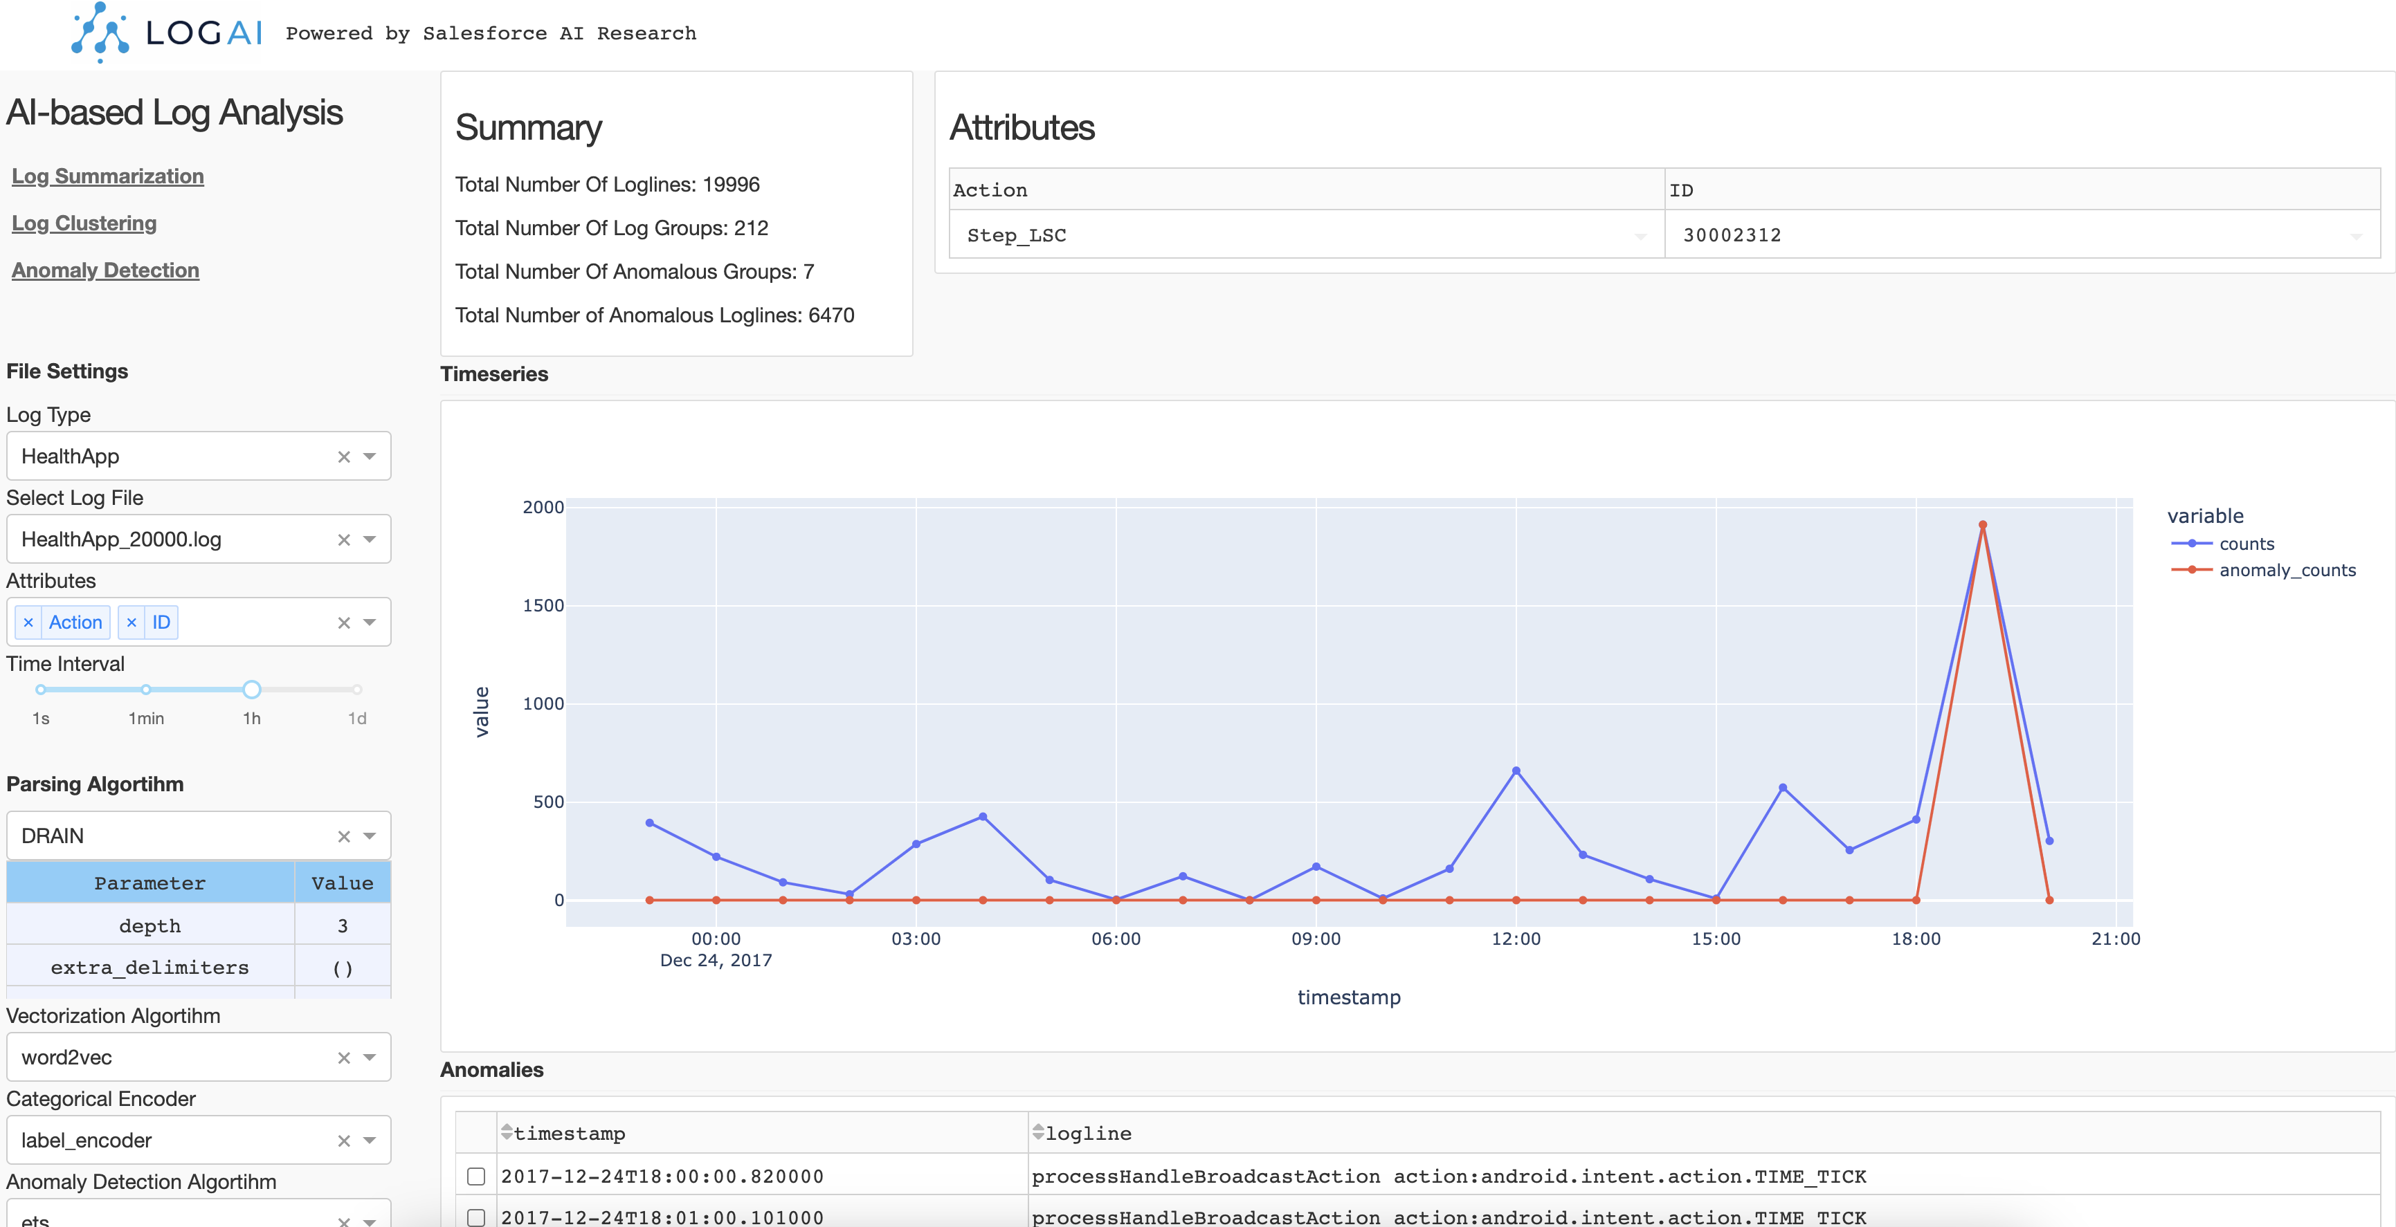Clear the HealthApp_20000.log file selection × icon
This screenshot has height=1227, width=2396.
tap(343, 538)
